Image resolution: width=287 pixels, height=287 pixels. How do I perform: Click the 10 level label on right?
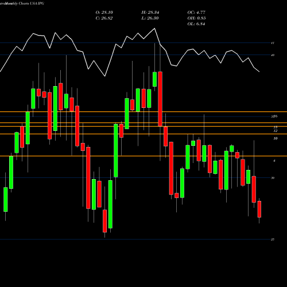pyautogui.click(x=276, y=138)
